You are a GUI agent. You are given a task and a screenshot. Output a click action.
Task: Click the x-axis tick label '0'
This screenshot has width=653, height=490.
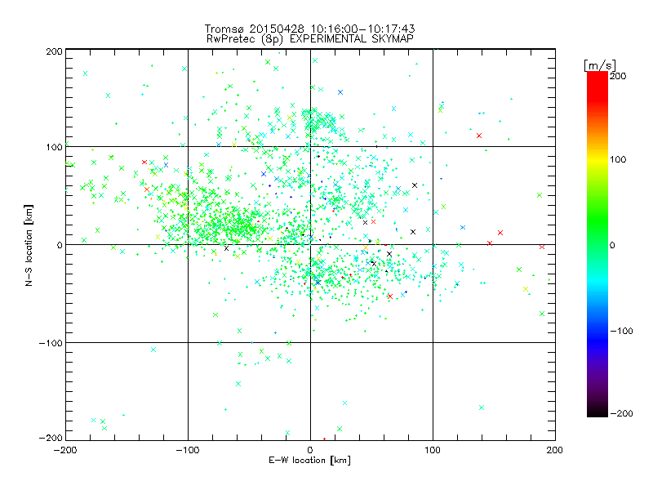point(310,450)
